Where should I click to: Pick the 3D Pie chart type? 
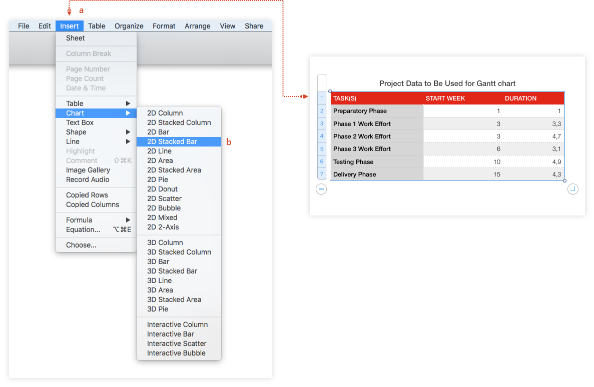click(158, 309)
